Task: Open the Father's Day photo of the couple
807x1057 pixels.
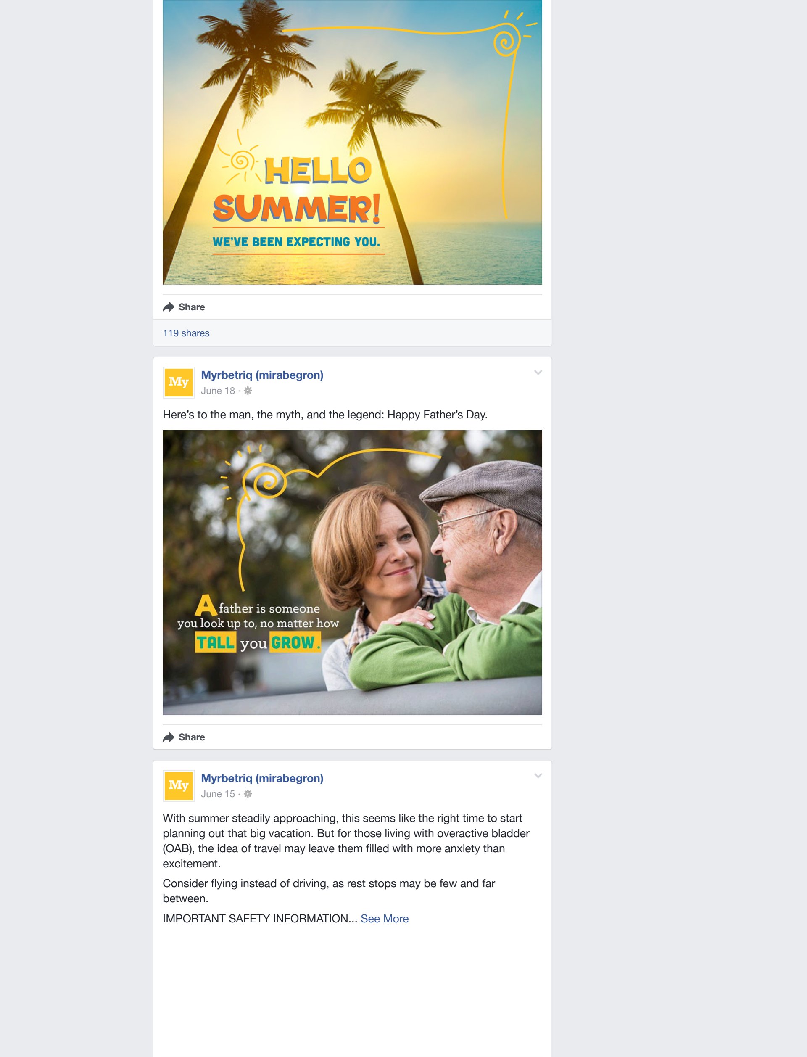Action: (x=352, y=572)
